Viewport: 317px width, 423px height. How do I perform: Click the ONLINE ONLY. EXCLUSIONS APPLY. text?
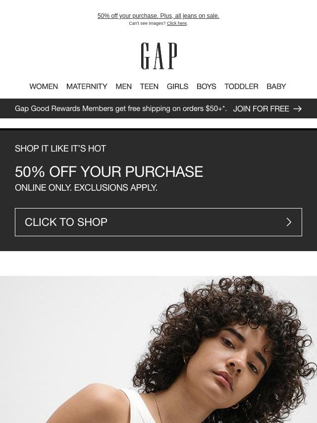coord(86,188)
